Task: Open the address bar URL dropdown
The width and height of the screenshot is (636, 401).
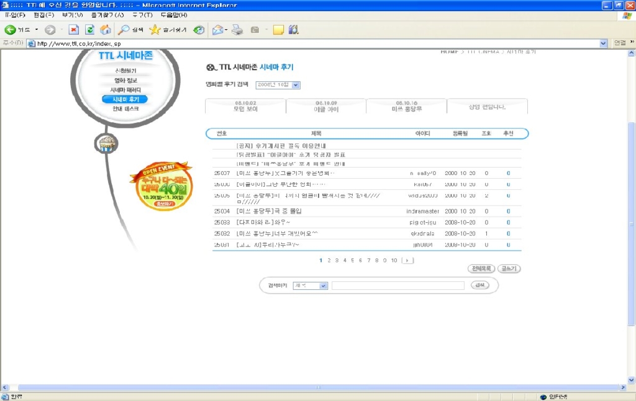Action: (603, 43)
